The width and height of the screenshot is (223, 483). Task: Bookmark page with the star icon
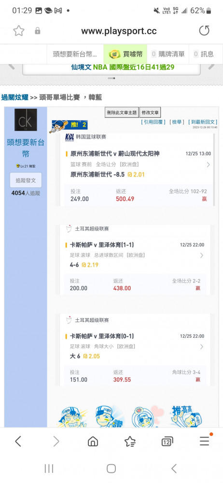[x=18, y=31]
